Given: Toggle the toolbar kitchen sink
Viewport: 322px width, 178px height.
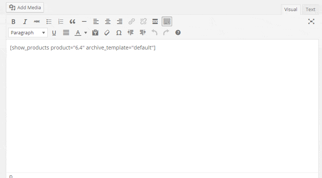Looking at the screenshot, I should (x=167, y=21).
